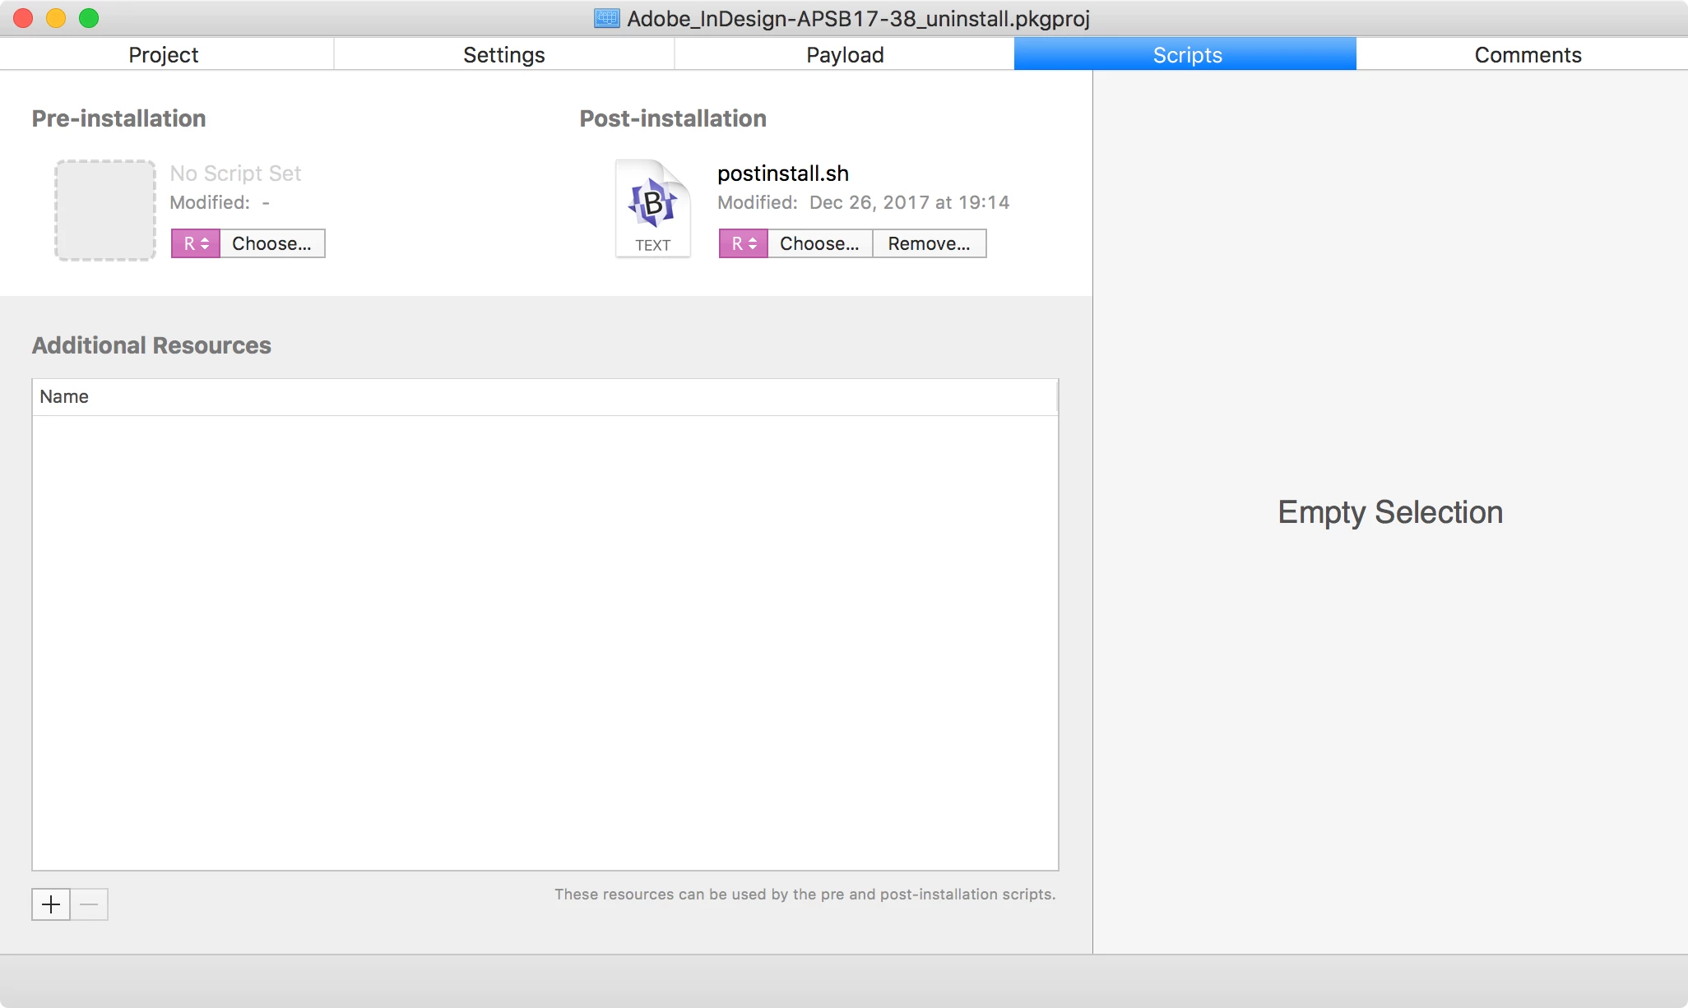Remove the postinstall.sh script
The image size is (1688, 1008).
(929, 243)
